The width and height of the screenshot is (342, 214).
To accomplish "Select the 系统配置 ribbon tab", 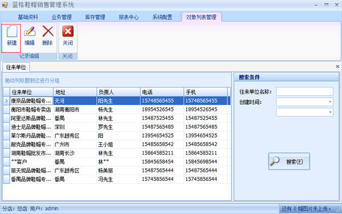I will (x=162, y=17).
